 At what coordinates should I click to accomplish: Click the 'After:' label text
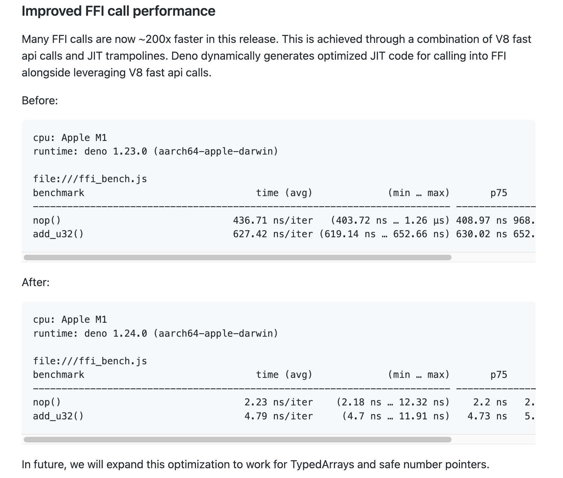36,282
